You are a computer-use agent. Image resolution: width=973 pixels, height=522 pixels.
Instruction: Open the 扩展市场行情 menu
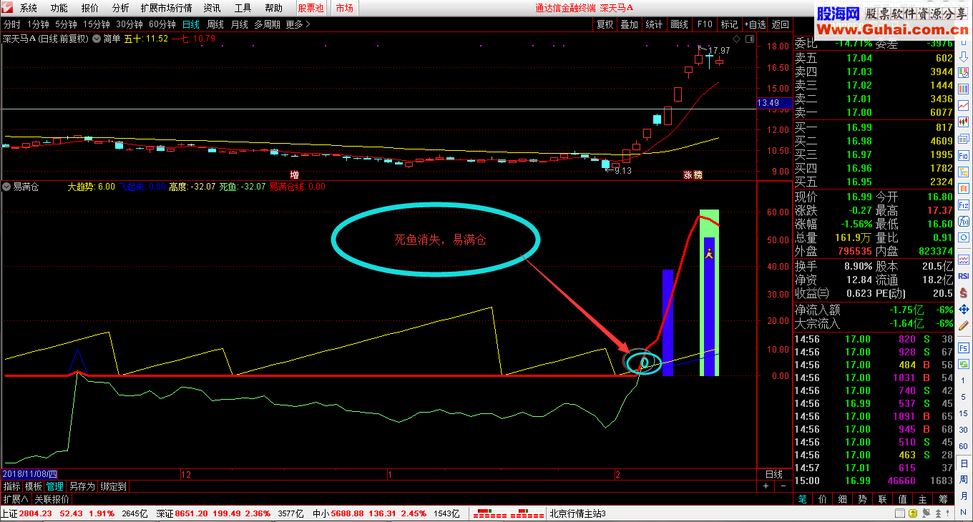pos(166,8)
